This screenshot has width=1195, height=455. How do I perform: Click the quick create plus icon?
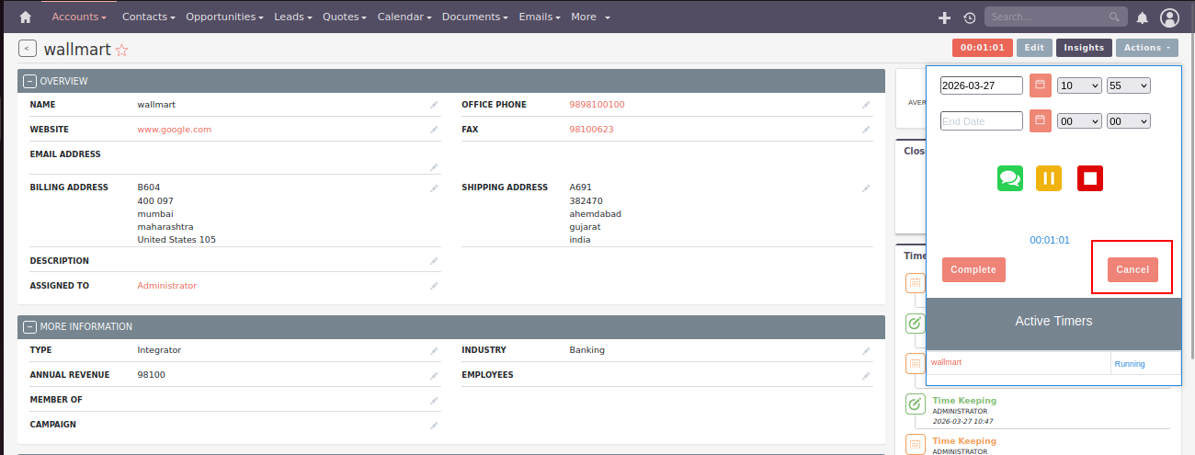[944, 17]
